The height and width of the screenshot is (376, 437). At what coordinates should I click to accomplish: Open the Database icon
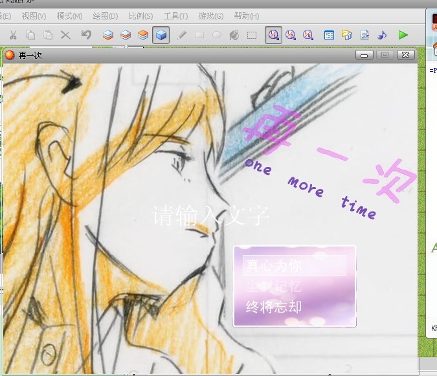coord(329,36)
